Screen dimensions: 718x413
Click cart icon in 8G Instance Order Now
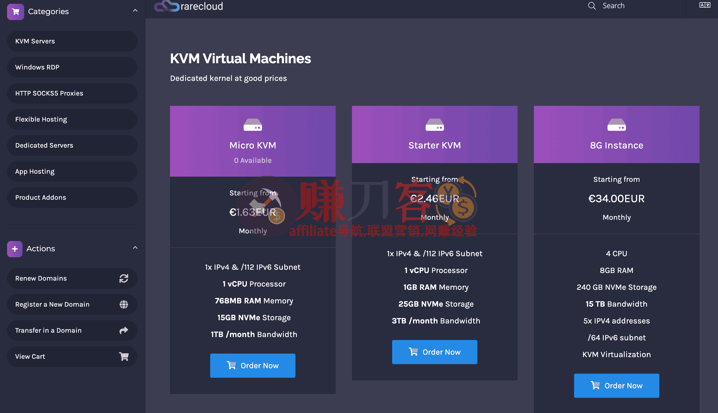[595, 385]
